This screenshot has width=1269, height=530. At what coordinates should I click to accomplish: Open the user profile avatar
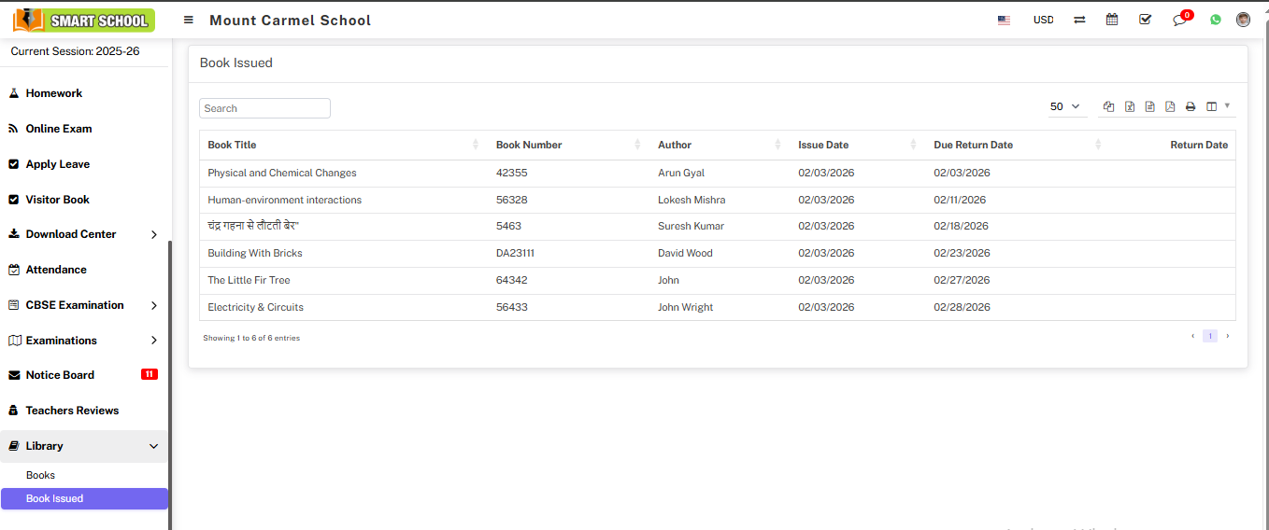(1243, 20)
